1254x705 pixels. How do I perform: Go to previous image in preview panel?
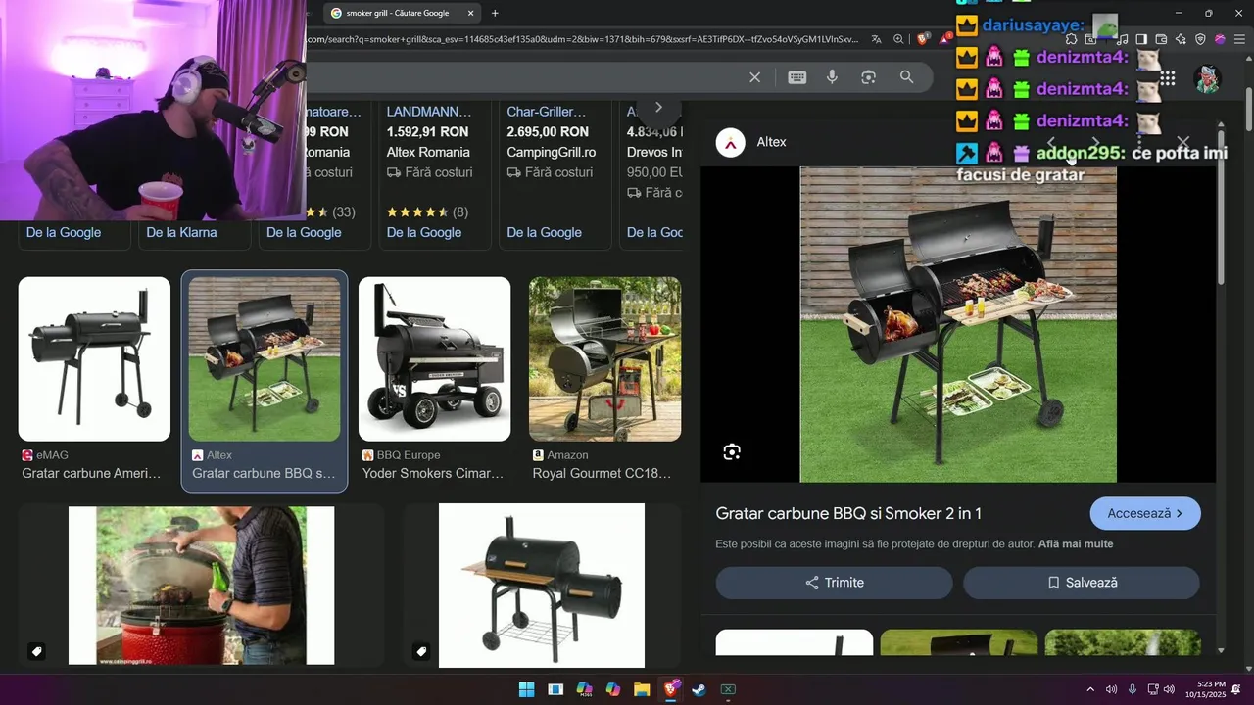tap(1051, 142)
